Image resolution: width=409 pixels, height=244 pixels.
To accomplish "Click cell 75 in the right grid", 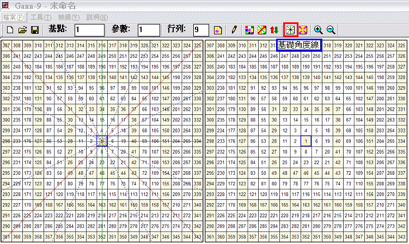I will click(327, 184).
